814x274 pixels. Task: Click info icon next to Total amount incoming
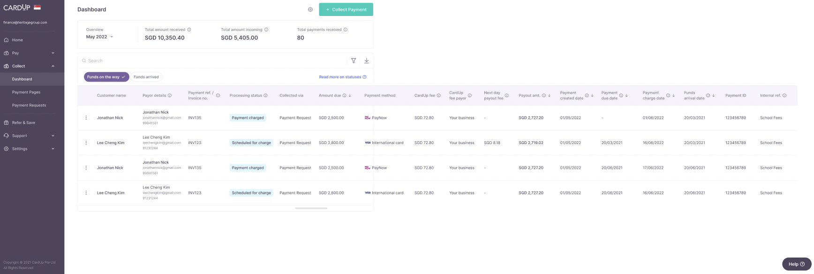tap(266, 30)
